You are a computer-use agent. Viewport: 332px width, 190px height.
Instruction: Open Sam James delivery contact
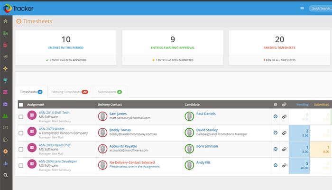(x=118, y=114)
